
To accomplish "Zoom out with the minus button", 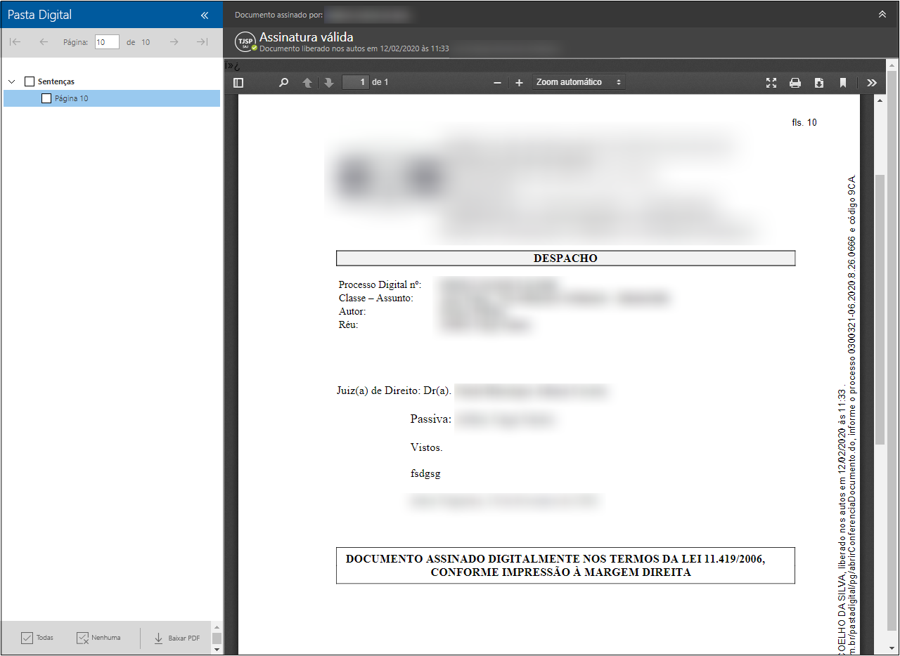I will (x=497, y=82).
